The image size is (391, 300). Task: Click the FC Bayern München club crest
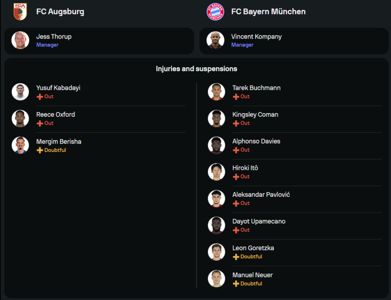(215, 12)
